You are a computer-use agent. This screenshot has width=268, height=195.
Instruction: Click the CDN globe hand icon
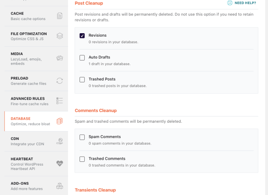click(x=59, y=141)
